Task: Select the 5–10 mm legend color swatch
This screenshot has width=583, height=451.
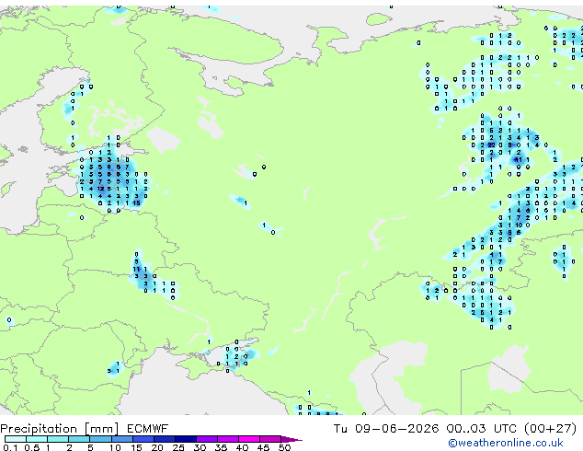Action: point(100,439)
